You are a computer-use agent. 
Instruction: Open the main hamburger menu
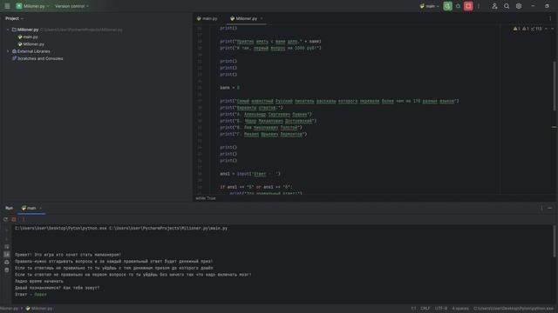pos(7,6)
